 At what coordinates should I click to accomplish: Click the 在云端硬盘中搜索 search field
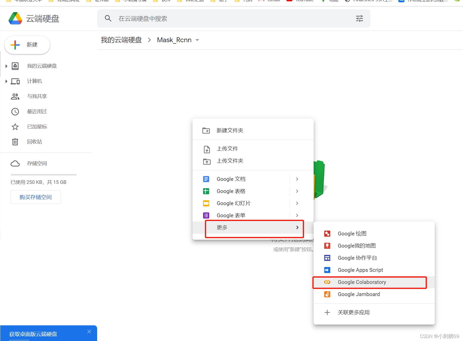coord(234,18)
